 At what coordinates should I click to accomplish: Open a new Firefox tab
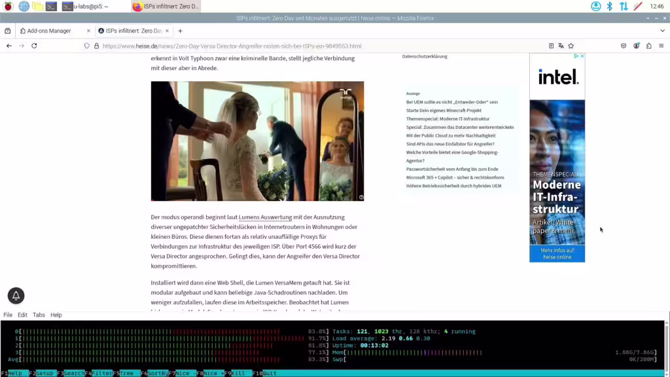click(181, 31)
